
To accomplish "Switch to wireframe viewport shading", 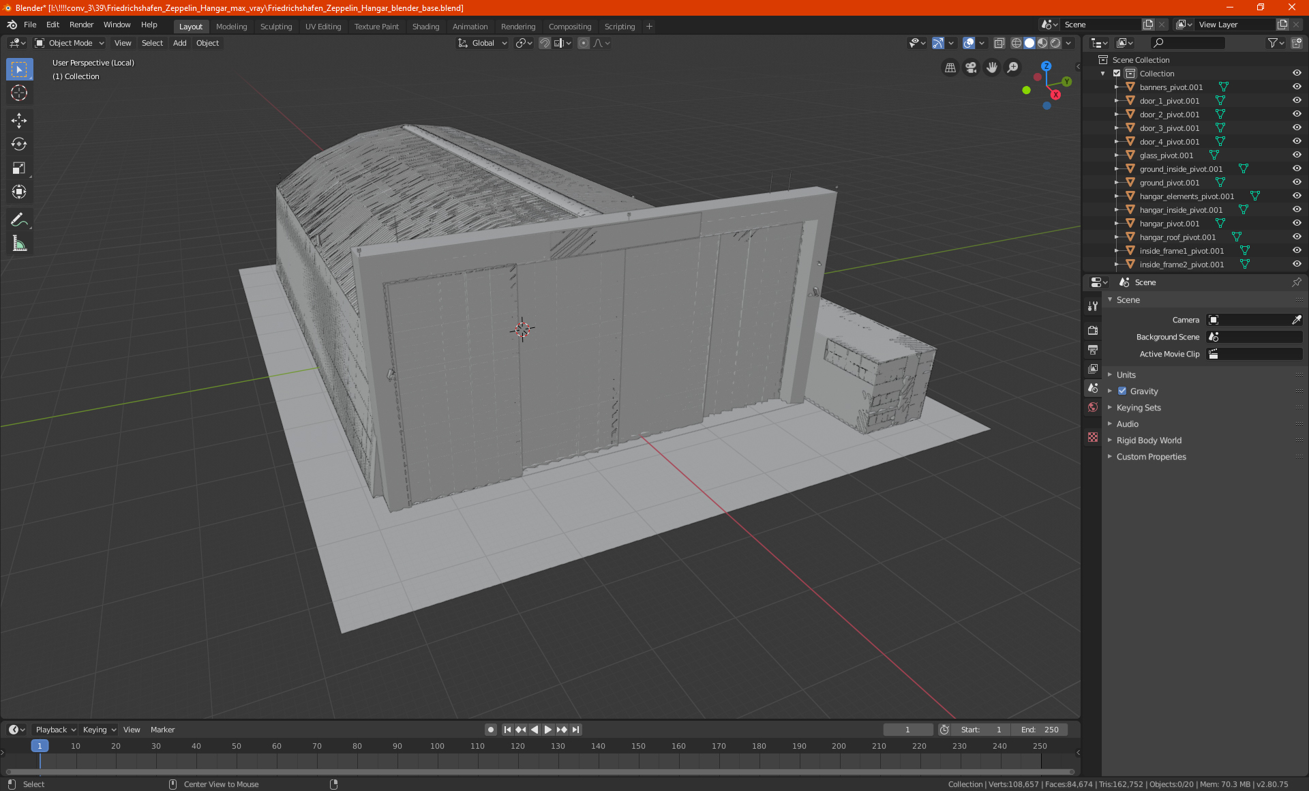I will [x=1016, y=43].
